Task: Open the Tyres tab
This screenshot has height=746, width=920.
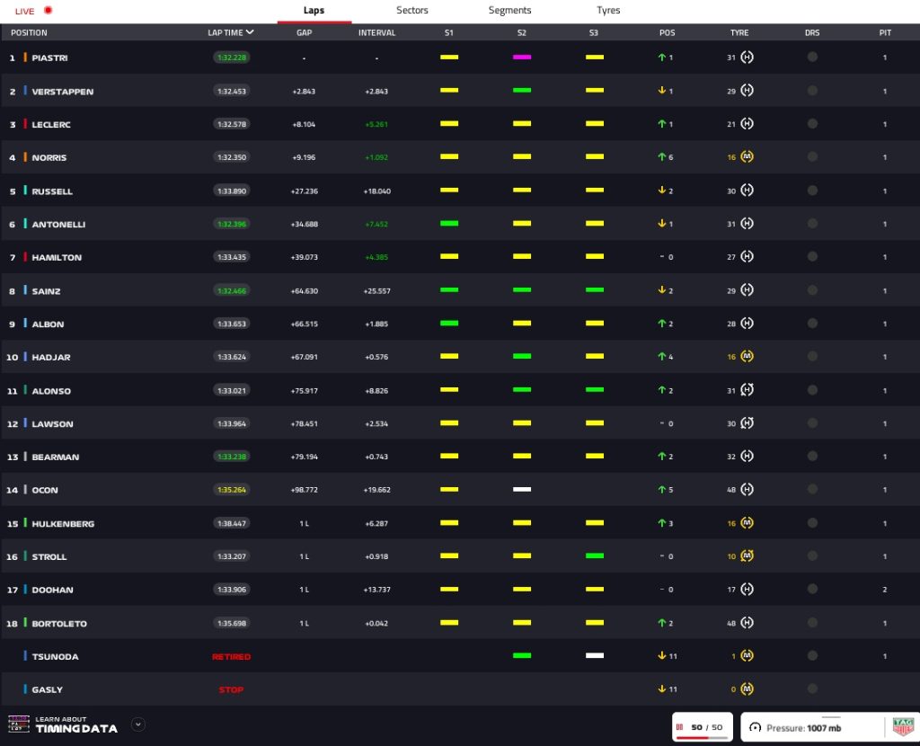Action: point(608,11)
